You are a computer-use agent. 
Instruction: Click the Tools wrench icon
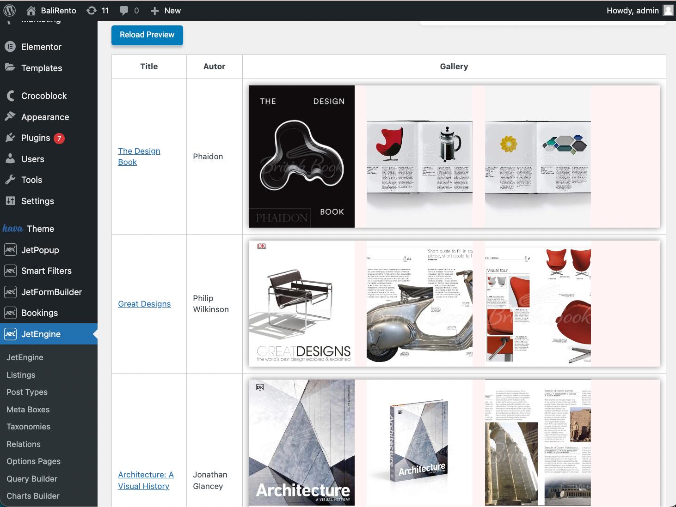tap(10, 180)
